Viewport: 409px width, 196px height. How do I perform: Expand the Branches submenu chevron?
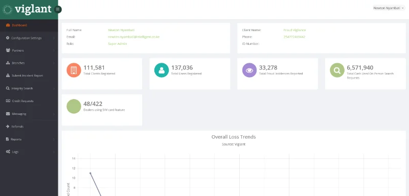point(54,63)
